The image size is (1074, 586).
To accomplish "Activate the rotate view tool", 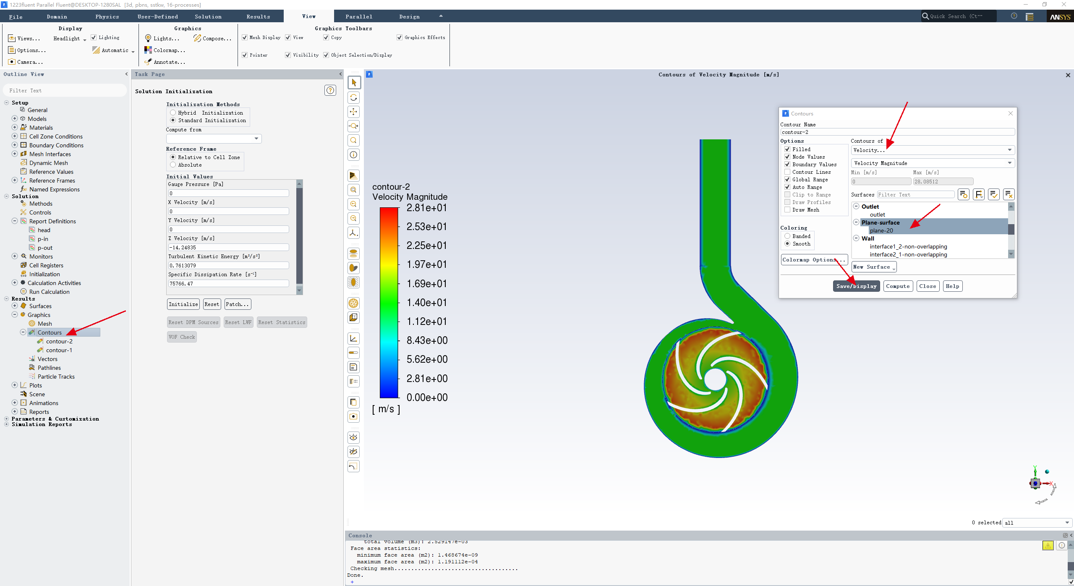I will pyautogui.click(x=354, y=97).
